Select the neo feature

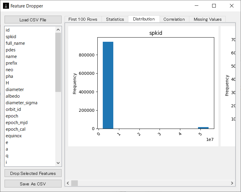pos(30,70)
